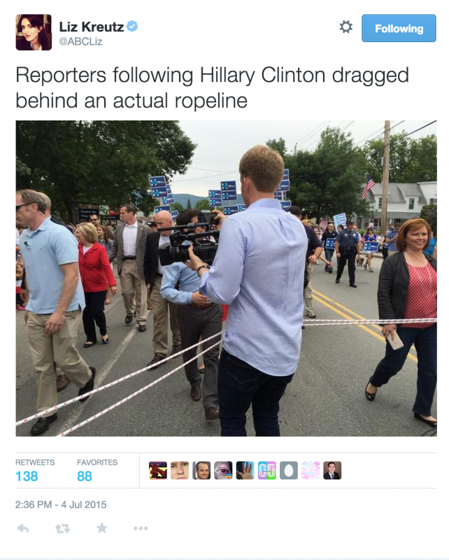Favorite the tweet with the star icon
Image resolution: width=449 pixels, height=560 pixels.
(101, 528)
